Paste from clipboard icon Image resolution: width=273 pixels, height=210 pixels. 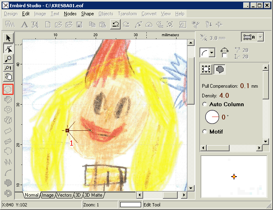(103, 25)
